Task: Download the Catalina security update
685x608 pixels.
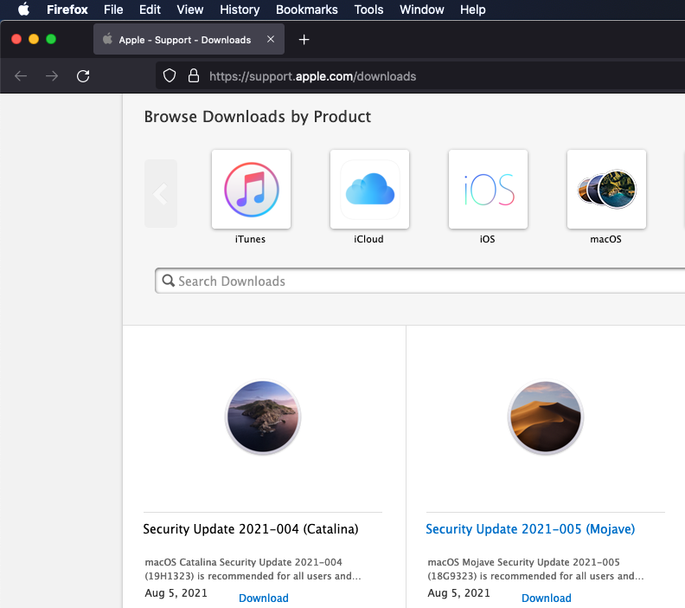Action: point(264,598)
